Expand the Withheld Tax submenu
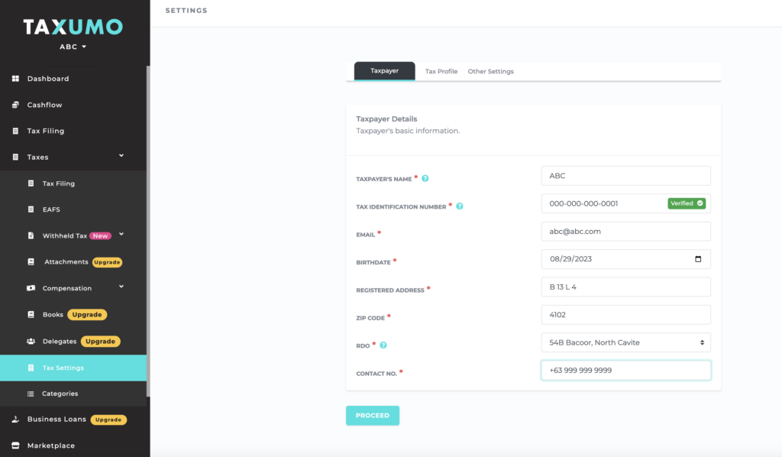 (121, 235)
